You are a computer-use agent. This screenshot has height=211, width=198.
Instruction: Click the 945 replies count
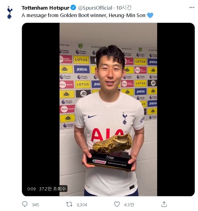(x=36, y=205)
